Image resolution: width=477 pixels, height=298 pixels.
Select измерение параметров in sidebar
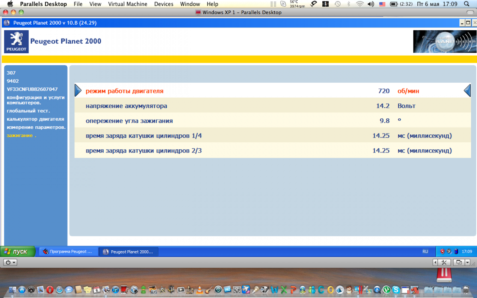click(36, 127)
